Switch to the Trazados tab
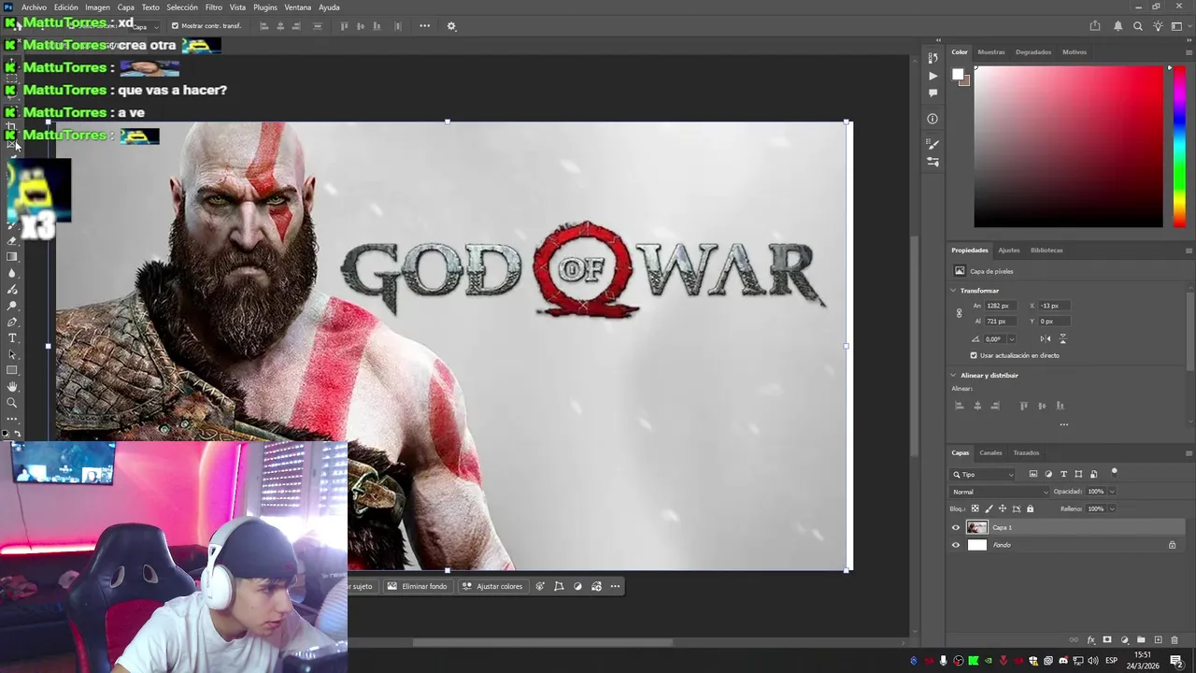The height and width of the screenshot is (673, 1196). [x=1026, y=453]
